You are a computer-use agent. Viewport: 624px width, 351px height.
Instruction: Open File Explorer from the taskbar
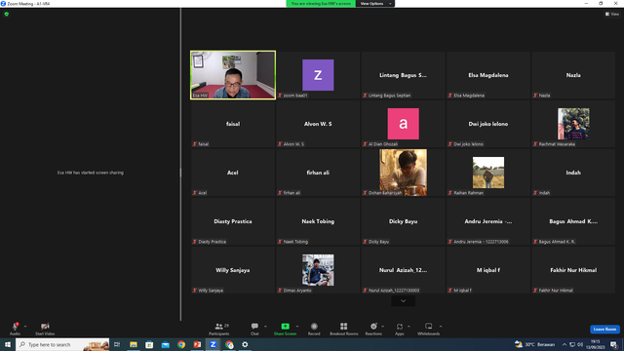(x=134, y=344)
